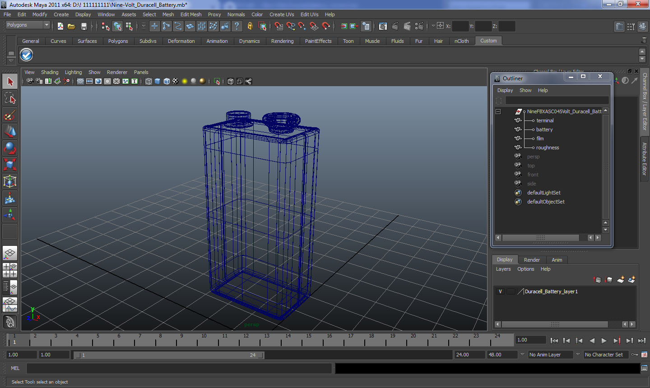Click the Open Scene folder icon
The image size is (650, 388).
click(x=71, y=26)
